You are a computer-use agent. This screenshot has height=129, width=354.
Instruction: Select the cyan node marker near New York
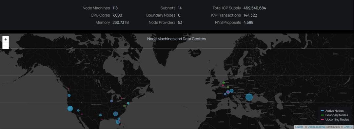[128, 103]
